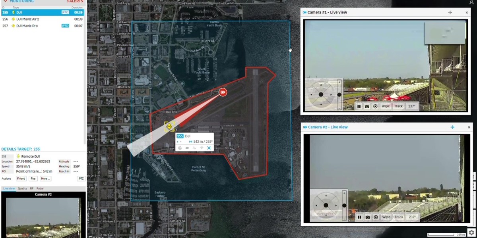477x238 pixels.
Task: Start recording on Camera #2
Action: [375, 217]
